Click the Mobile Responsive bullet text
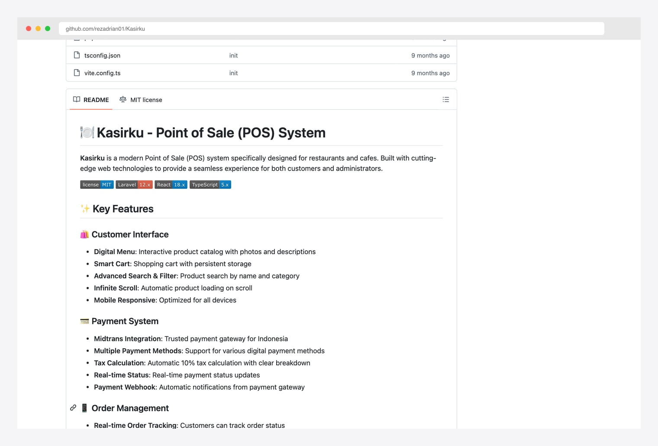The height and width of the screenshot is (446, 658). point(165,300)
